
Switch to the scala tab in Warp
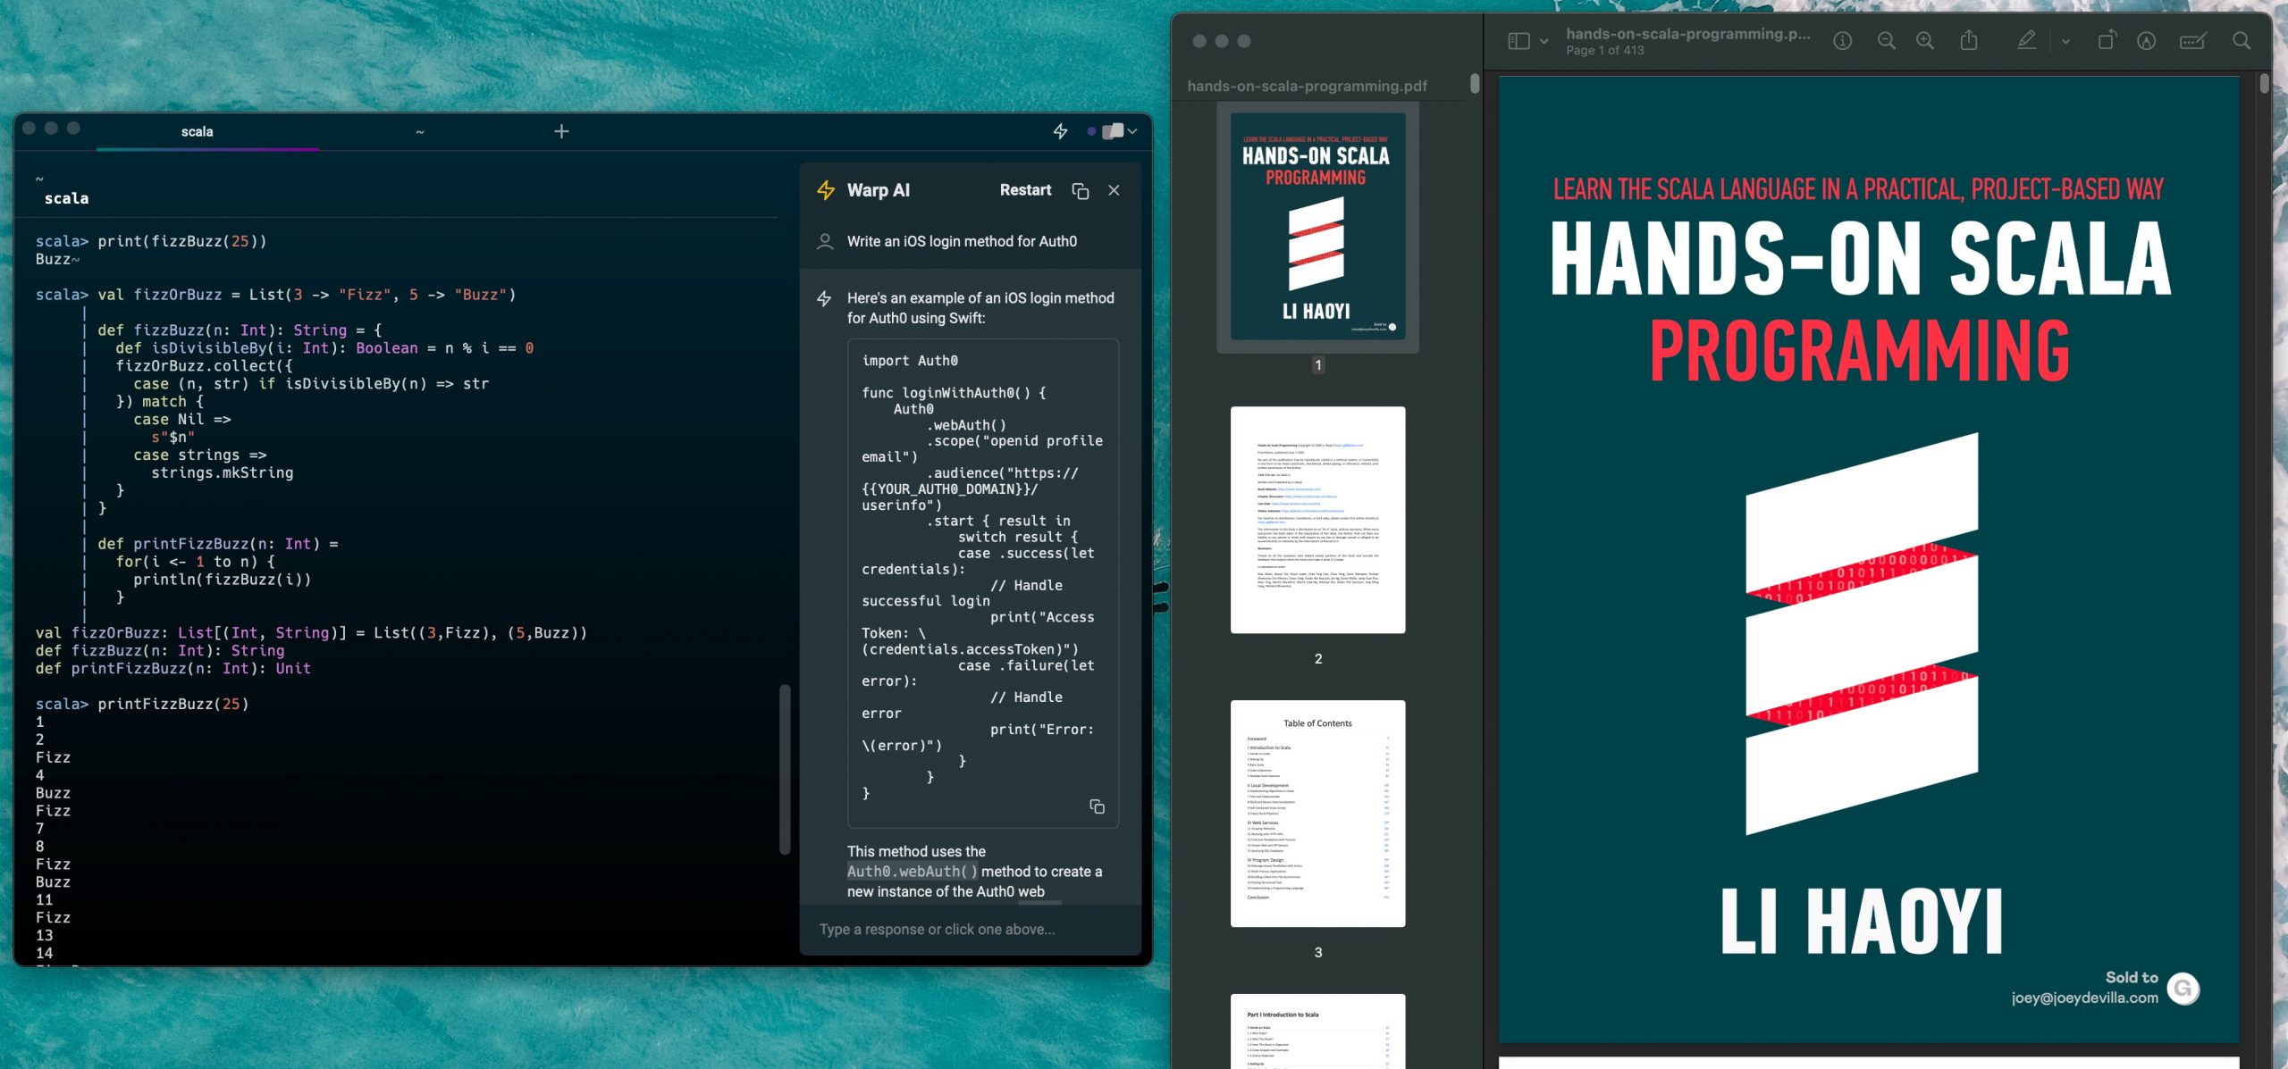click(x=198, y=132)
